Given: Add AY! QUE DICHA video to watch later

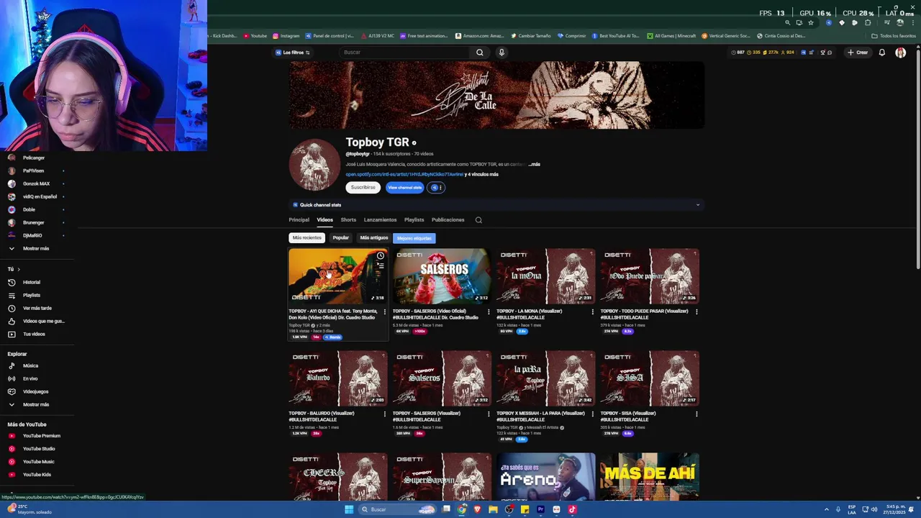Looking at the screenshot, I should click(x=380, y=256).
